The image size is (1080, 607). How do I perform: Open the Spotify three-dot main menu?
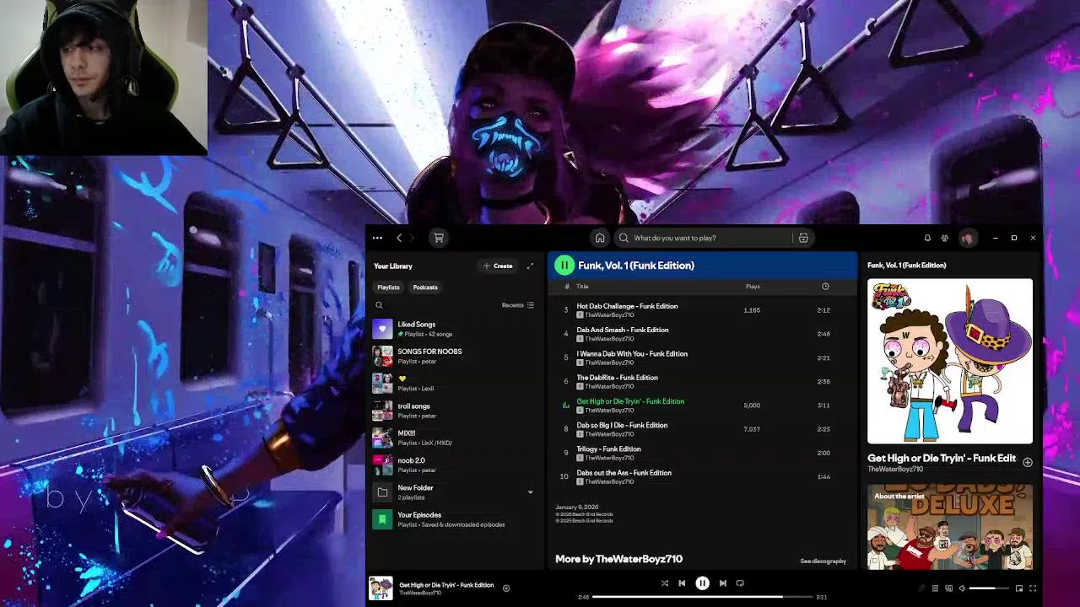tap(377, 238)
